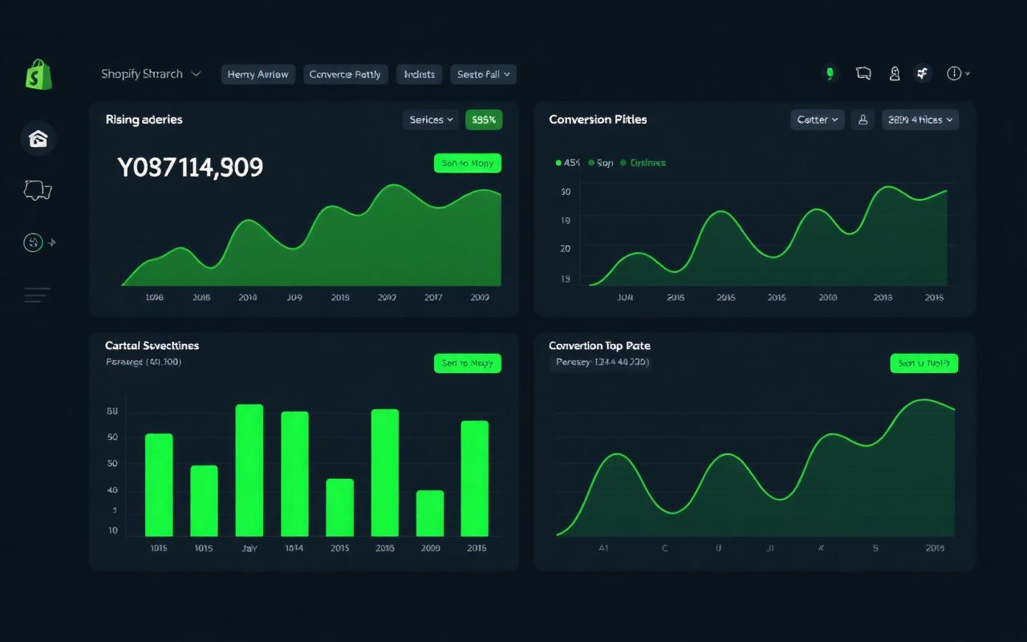Open the Home section in the sidebar
The width and height of the screenshot is (1027, 642).
[38, 140]
